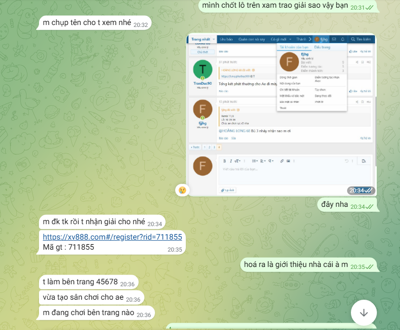Expand the 'Có gì mới' dropdown arrow

pyautogui.click(x=289, y=39)
